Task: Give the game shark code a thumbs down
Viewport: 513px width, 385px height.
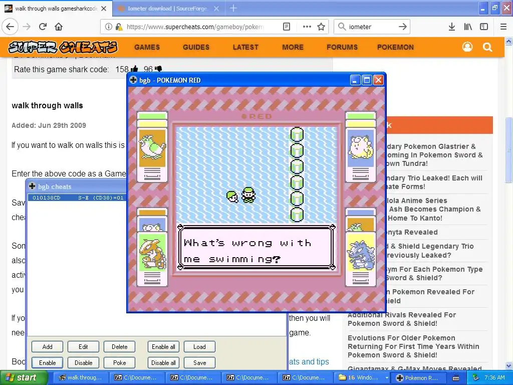Action: pos(158,69)
